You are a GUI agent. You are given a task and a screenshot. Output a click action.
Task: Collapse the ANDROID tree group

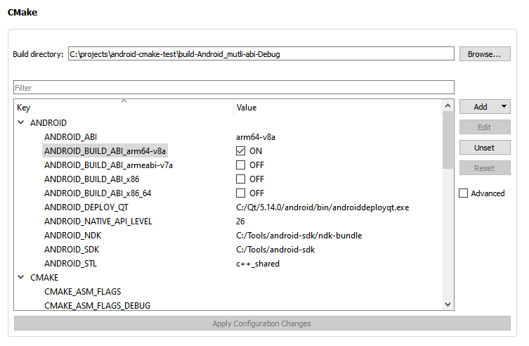click(20, 122)
